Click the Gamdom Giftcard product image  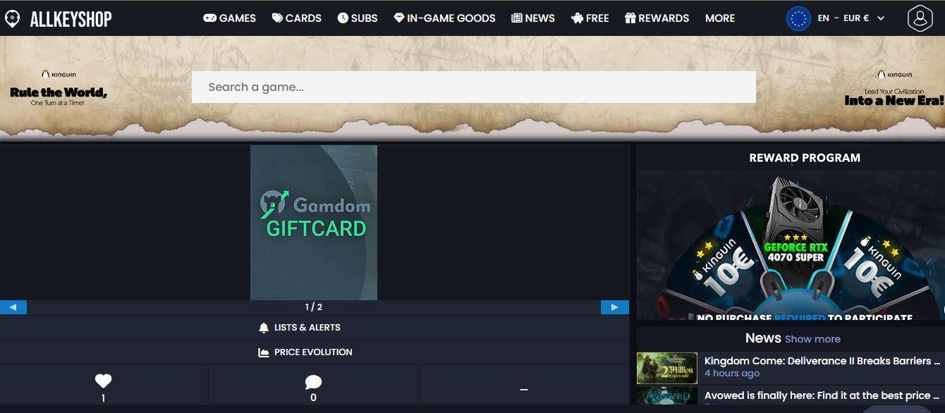314,222
